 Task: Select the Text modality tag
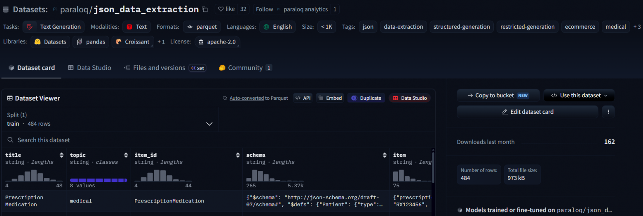coord(136,27)
